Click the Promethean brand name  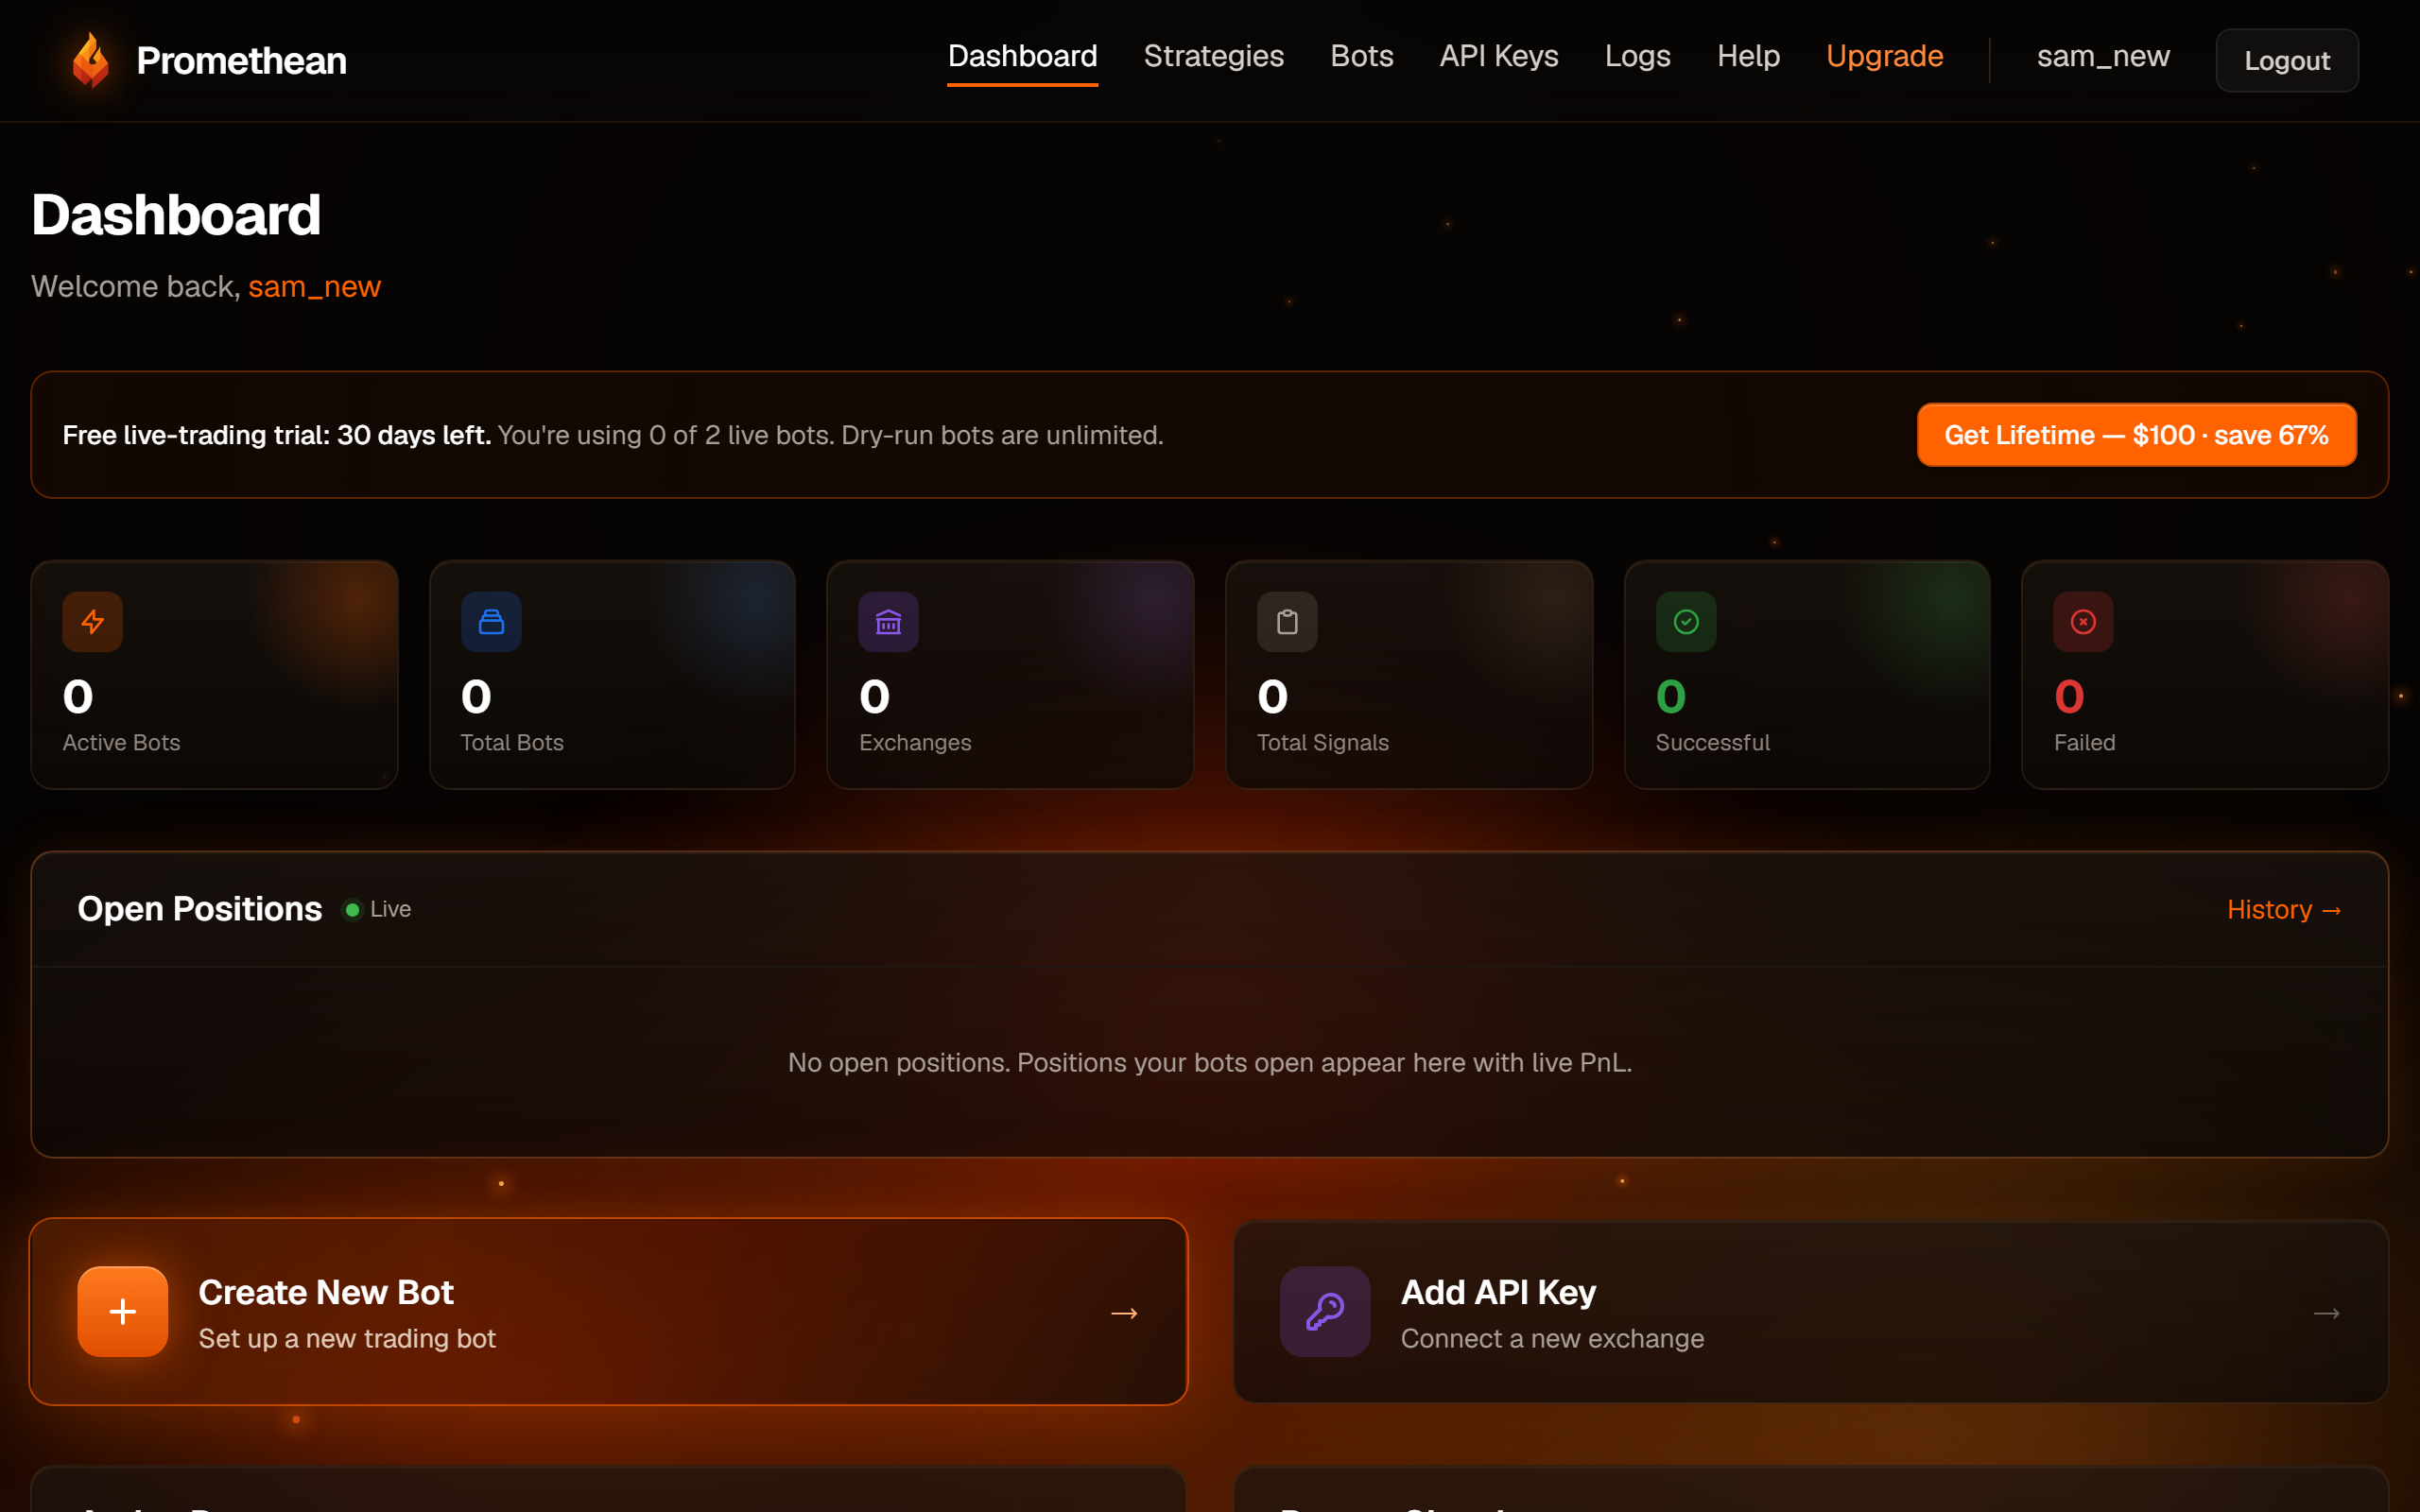241,61
